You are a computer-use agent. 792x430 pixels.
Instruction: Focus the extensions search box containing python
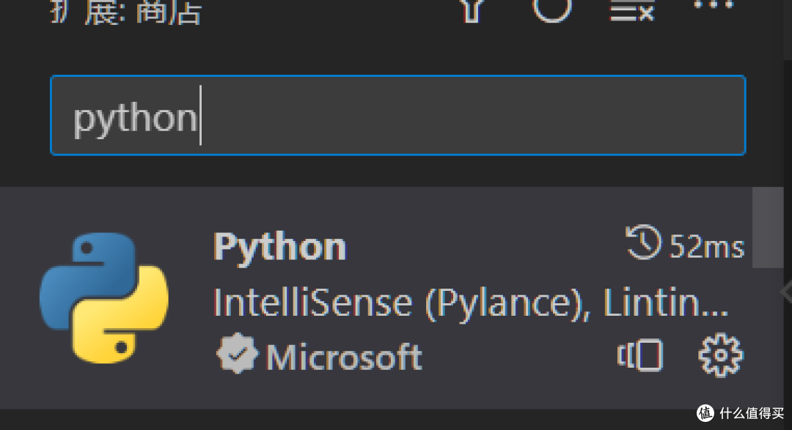coord(398,115)
